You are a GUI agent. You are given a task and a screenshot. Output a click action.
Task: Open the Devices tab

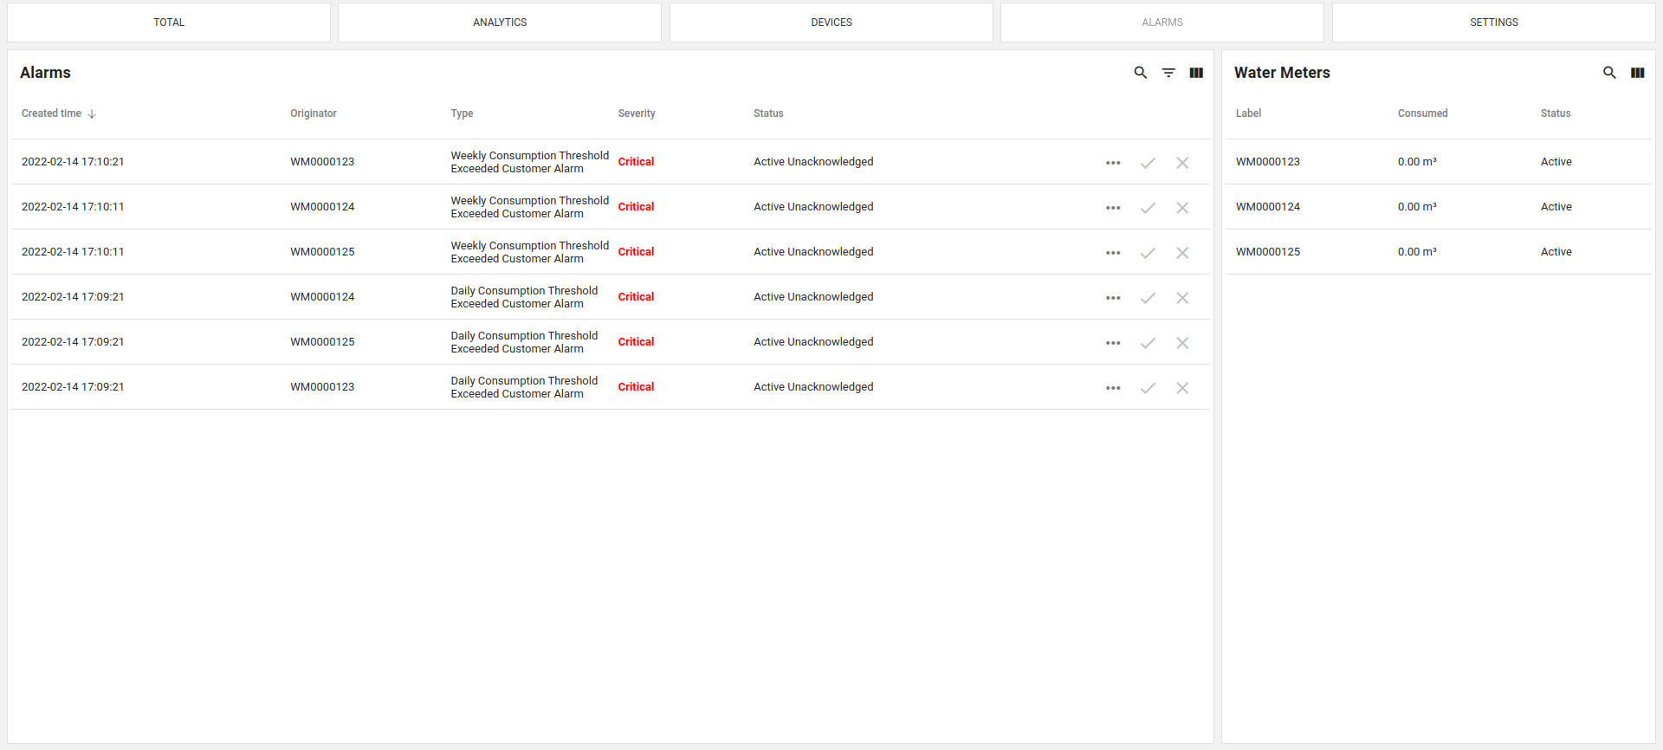[831, 23]
